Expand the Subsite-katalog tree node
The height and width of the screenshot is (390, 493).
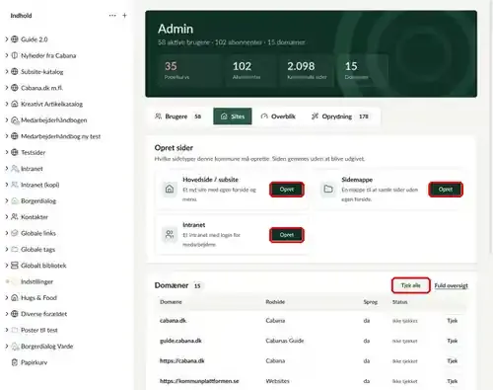coord(7,71)
